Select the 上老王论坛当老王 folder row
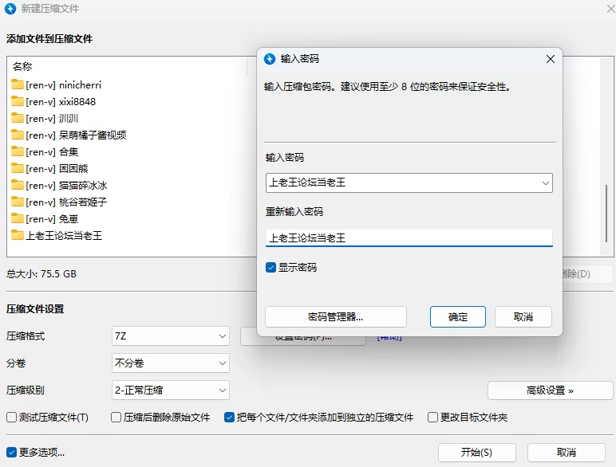The image size is (616, 467). click(57, 235)
